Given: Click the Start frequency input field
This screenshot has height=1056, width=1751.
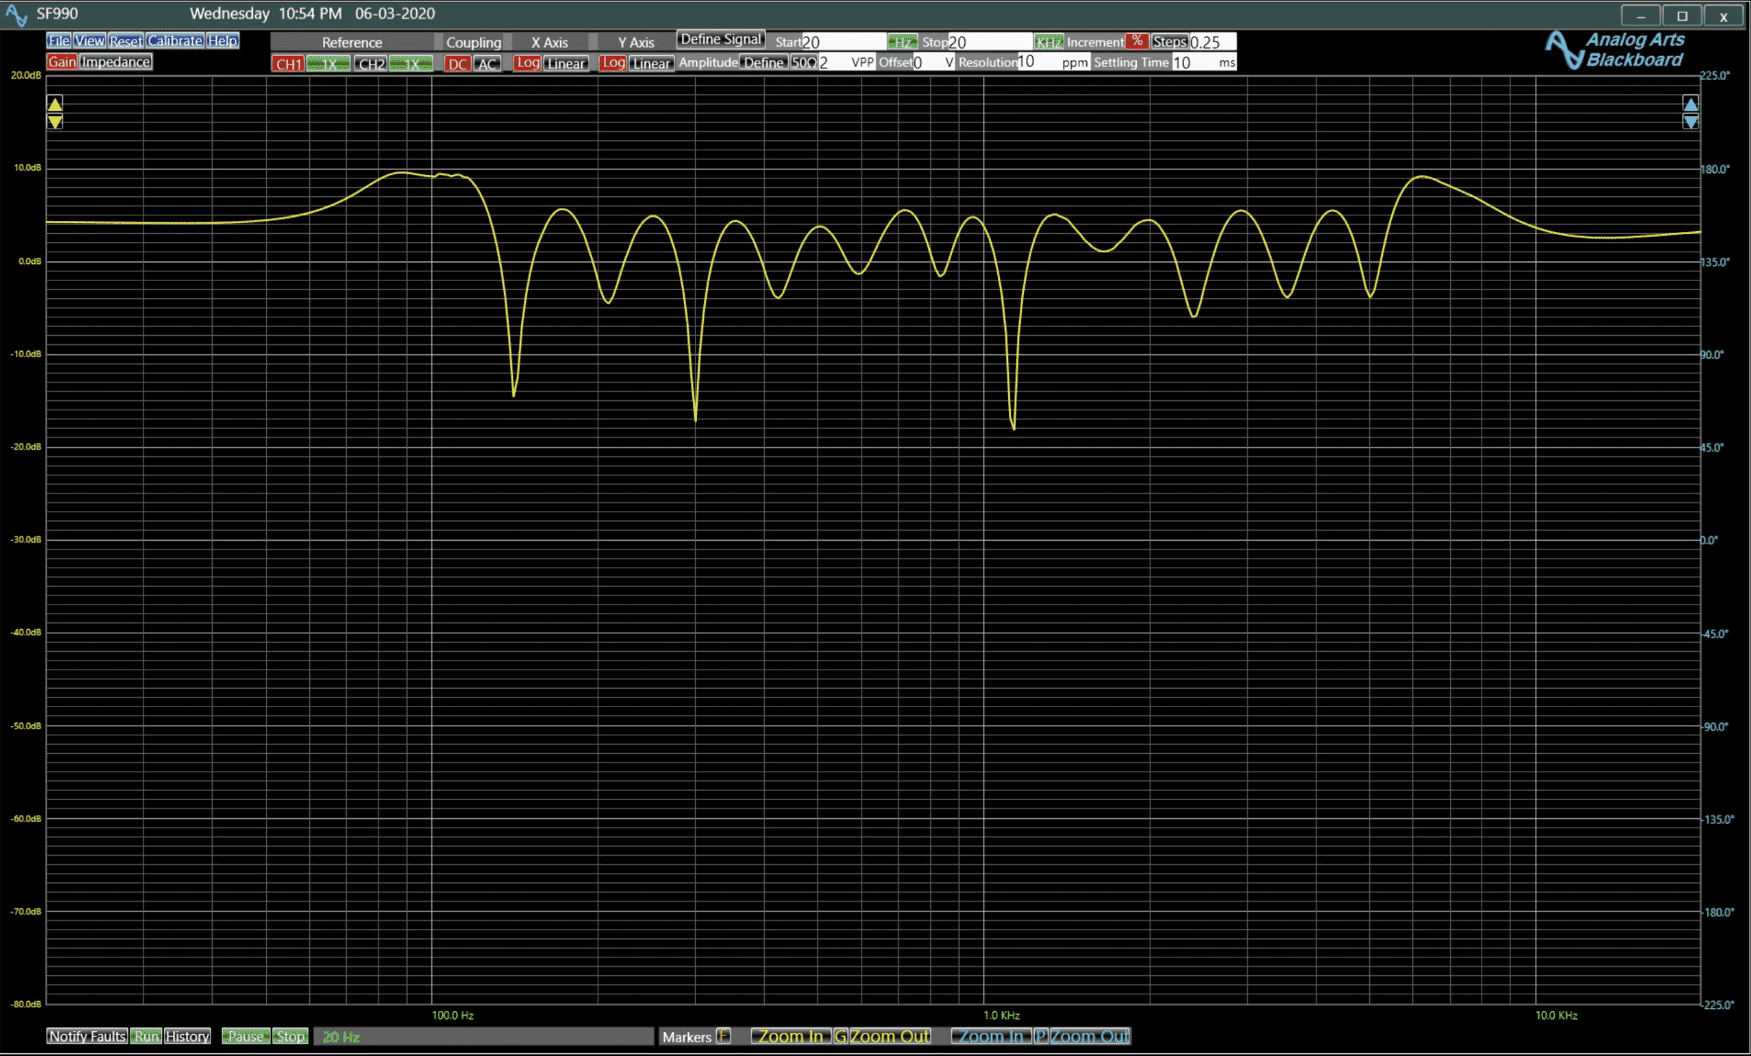Looking at the screenshot, I should [x=844, y=42].
